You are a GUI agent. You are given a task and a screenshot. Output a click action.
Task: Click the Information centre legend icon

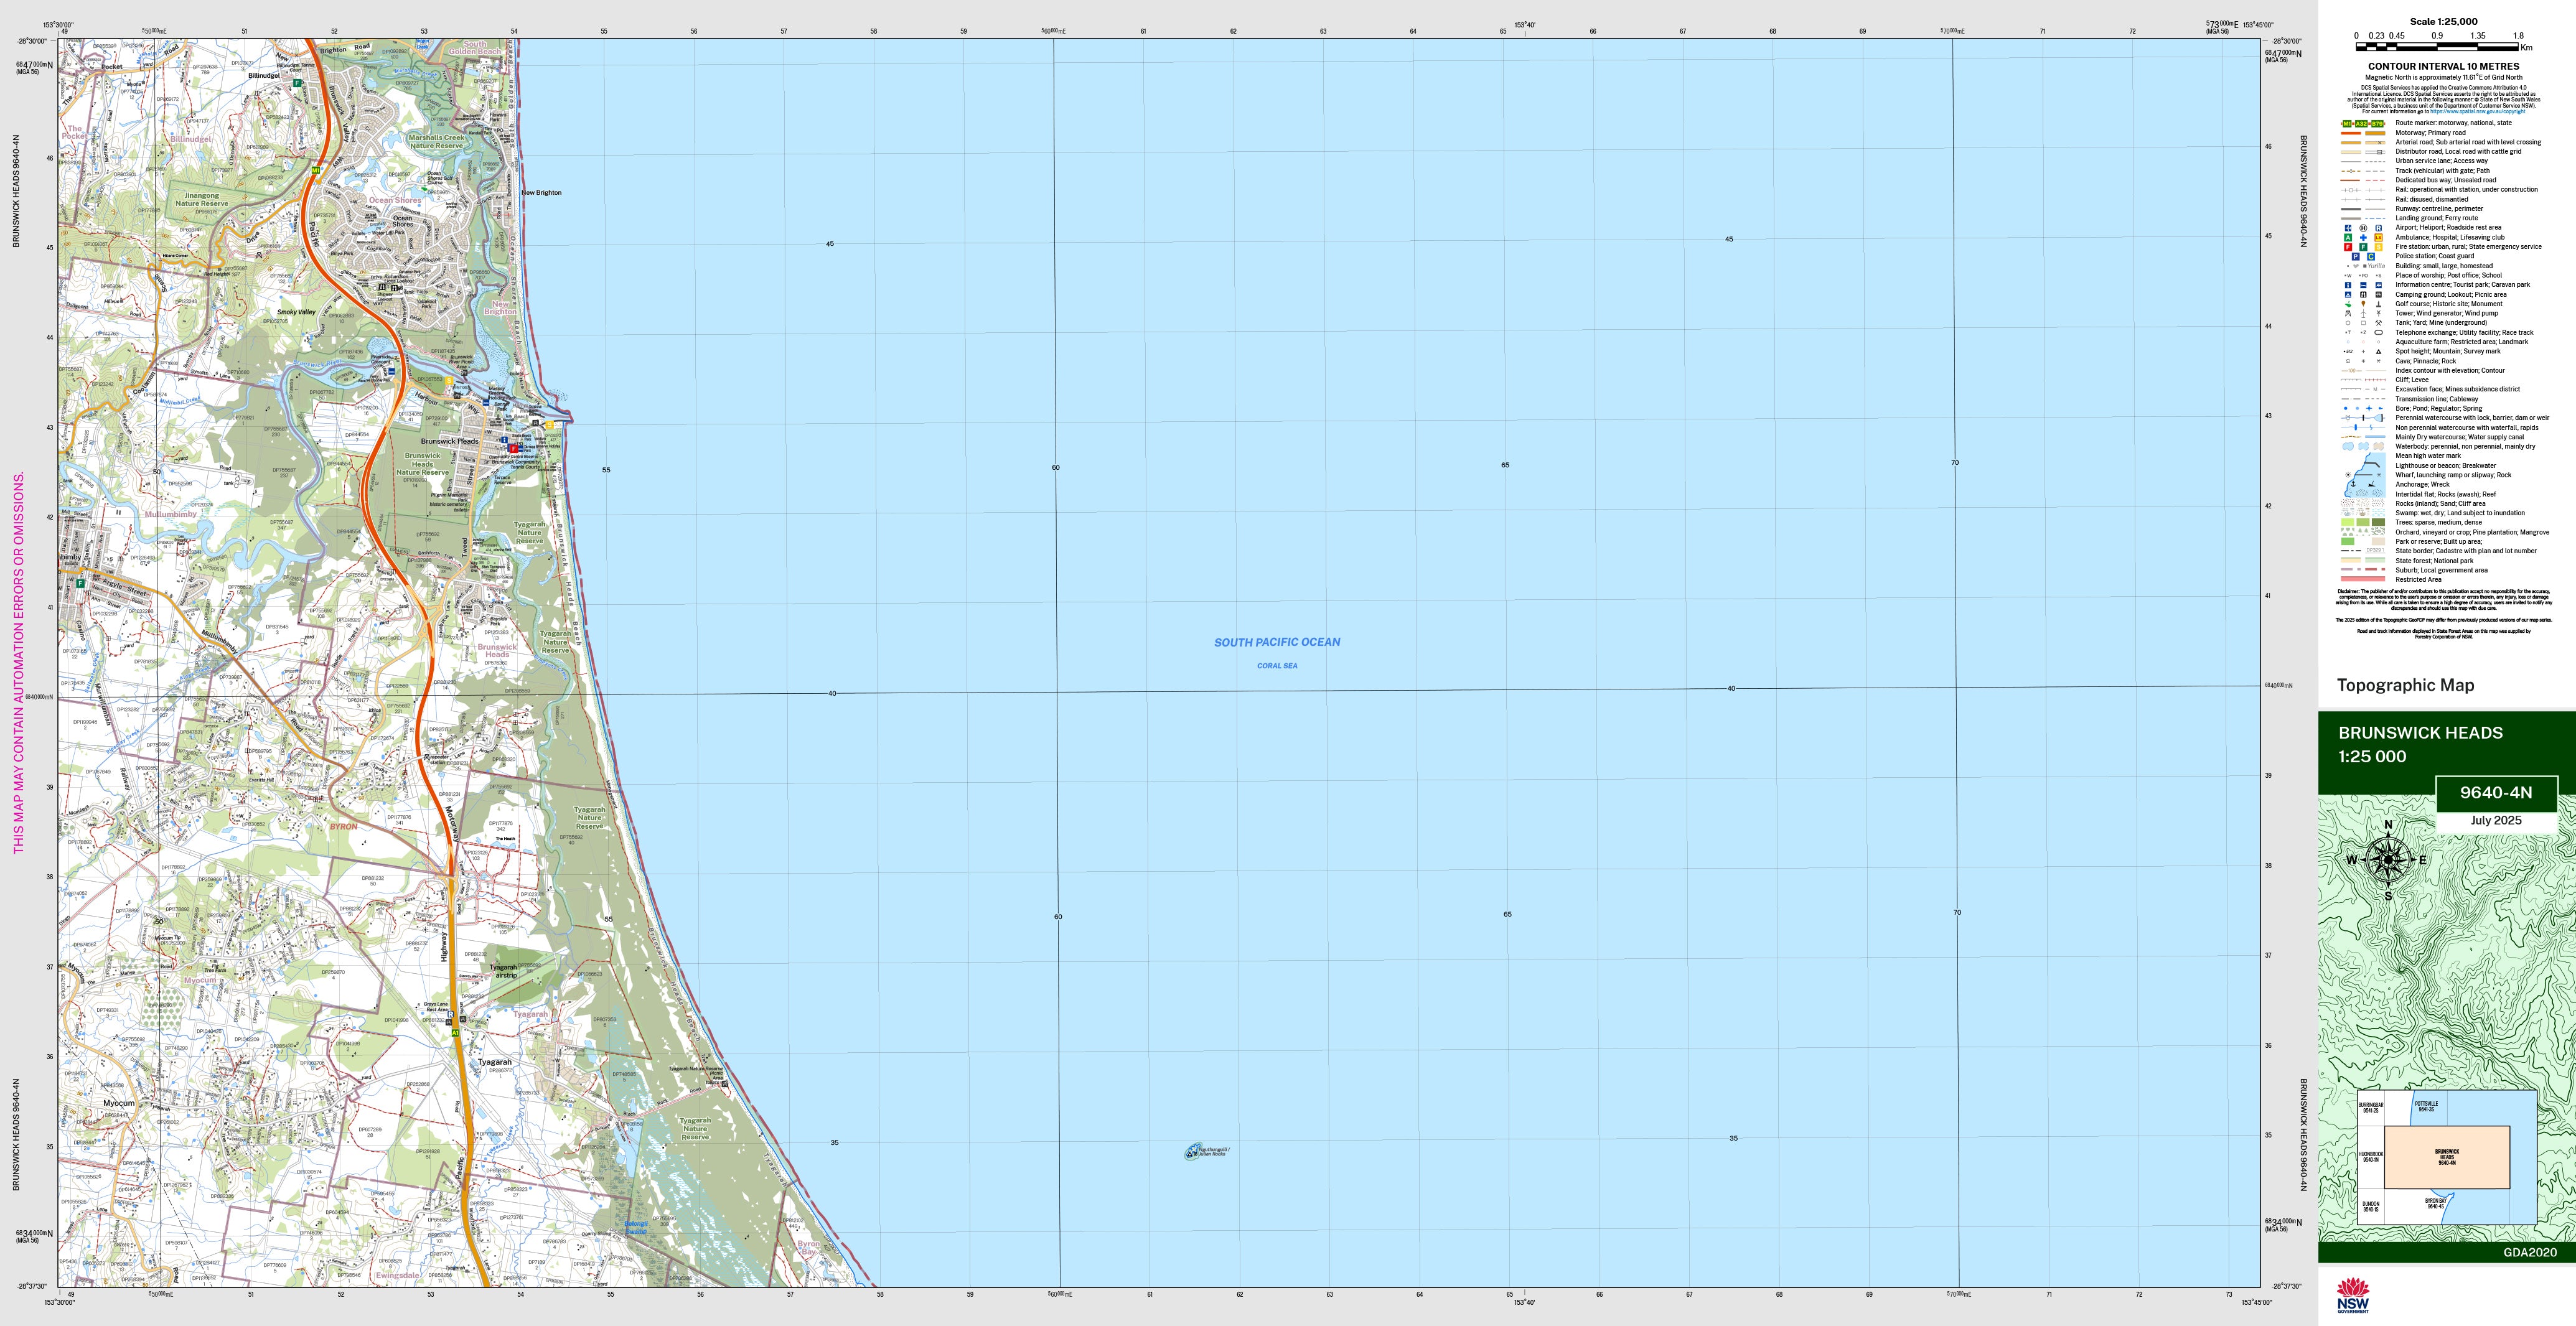(x=2348, y=285)
